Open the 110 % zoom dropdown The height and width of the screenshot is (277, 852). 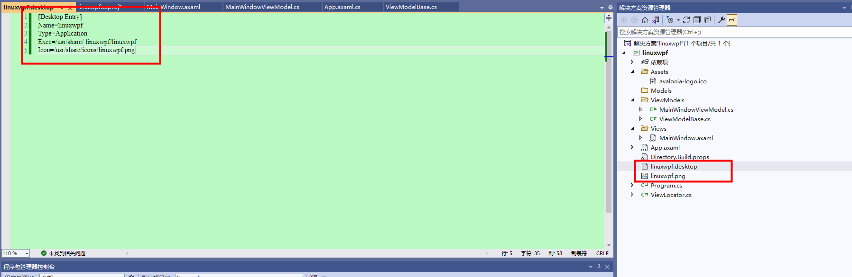[27, 253]
